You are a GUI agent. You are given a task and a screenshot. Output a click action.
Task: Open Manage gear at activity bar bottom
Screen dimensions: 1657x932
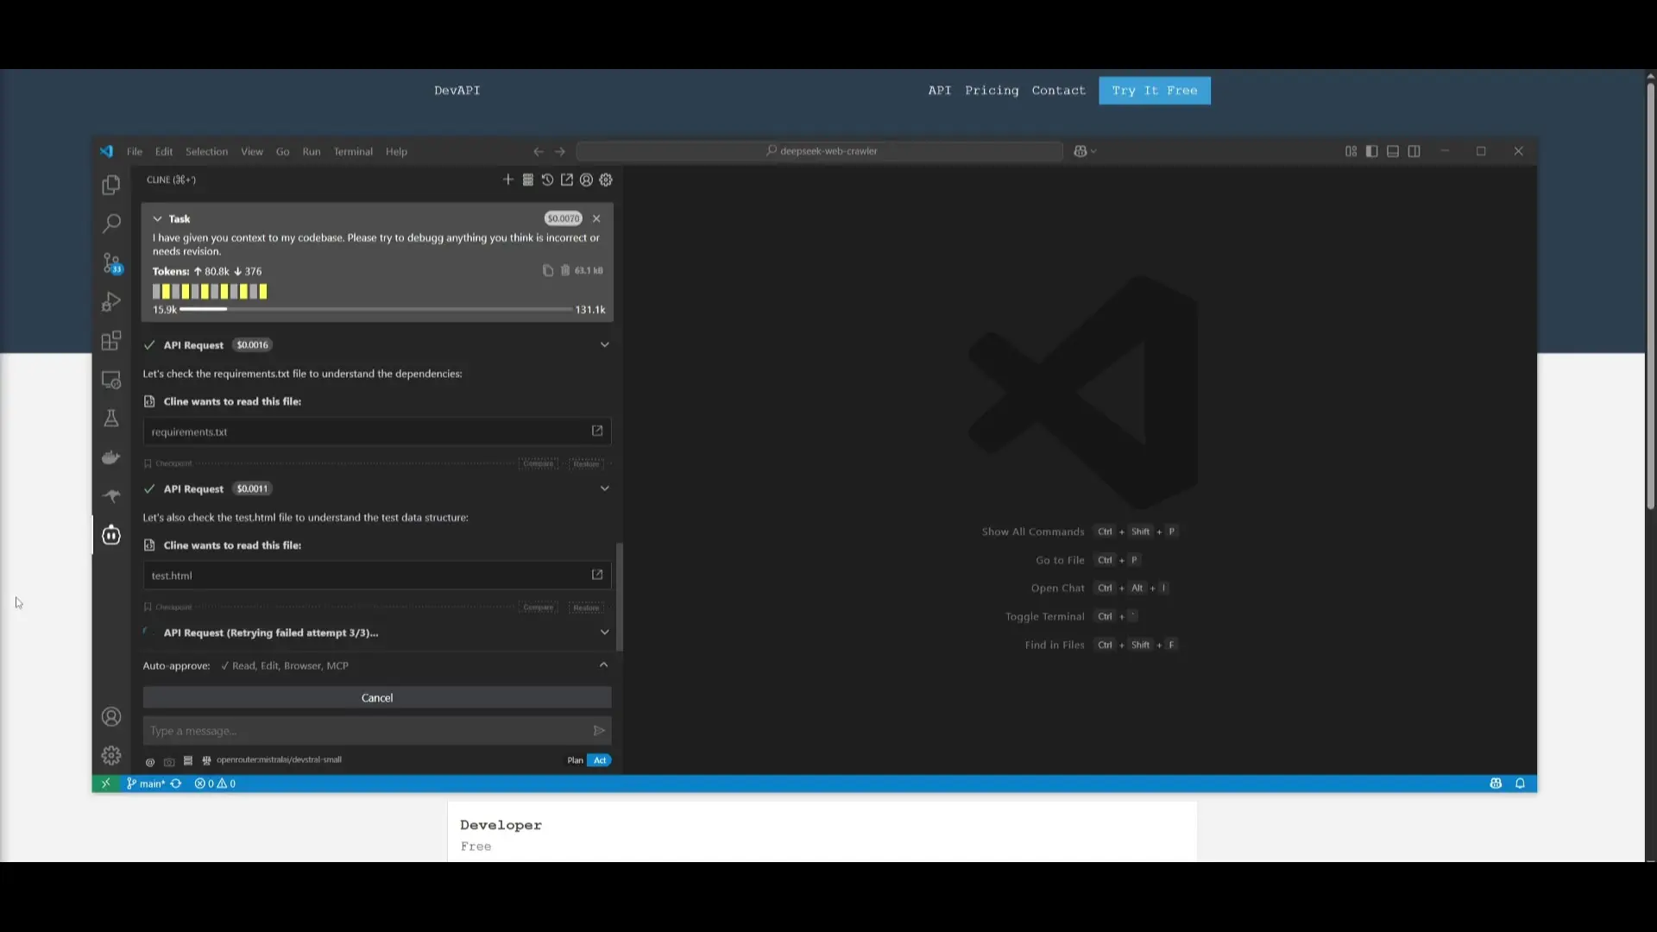[111, 756]
